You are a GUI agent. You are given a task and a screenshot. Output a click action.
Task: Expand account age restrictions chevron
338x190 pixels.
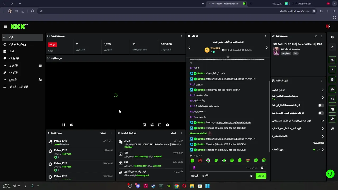pos(323,129)
